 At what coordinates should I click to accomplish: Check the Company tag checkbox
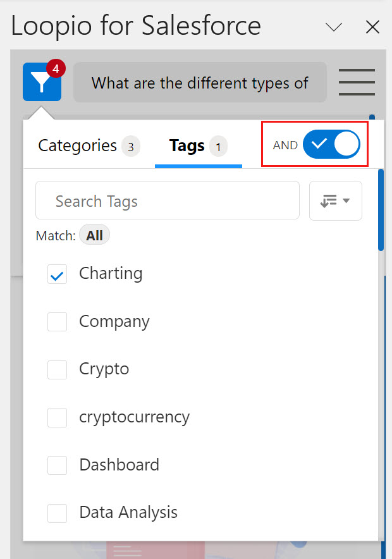57,322
